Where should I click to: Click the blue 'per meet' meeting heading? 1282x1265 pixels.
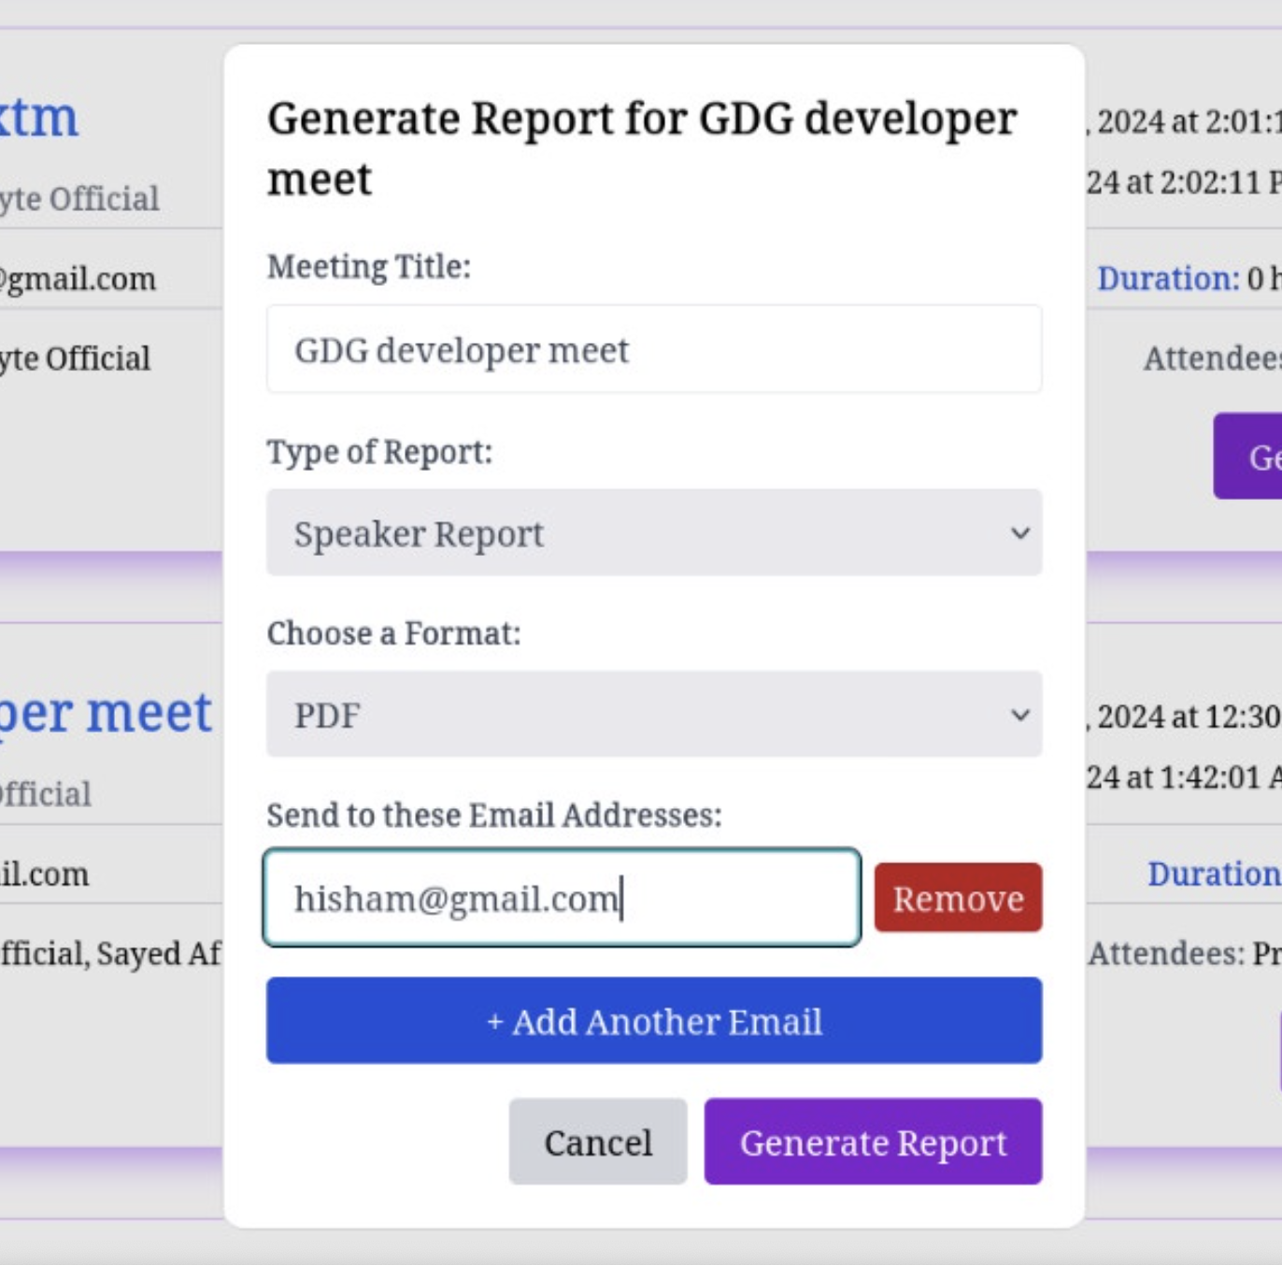pos(105,713)
